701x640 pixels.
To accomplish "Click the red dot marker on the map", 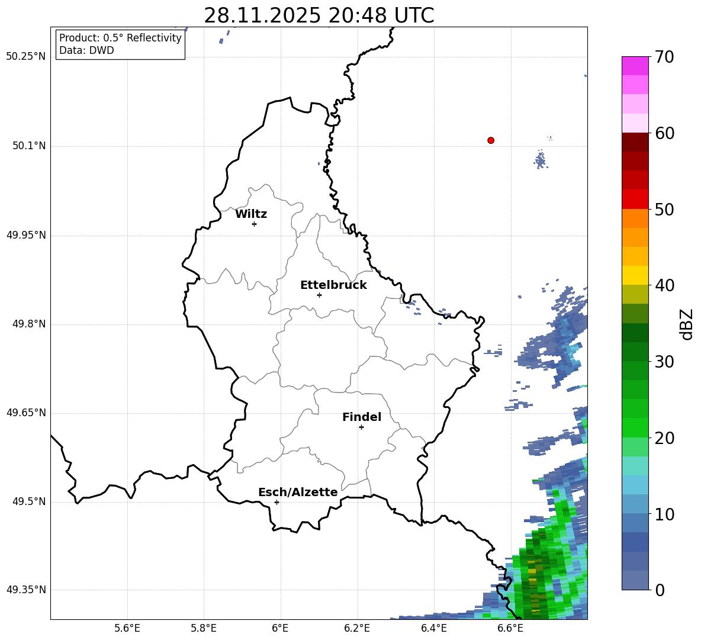I will click(x=491, y=140).
